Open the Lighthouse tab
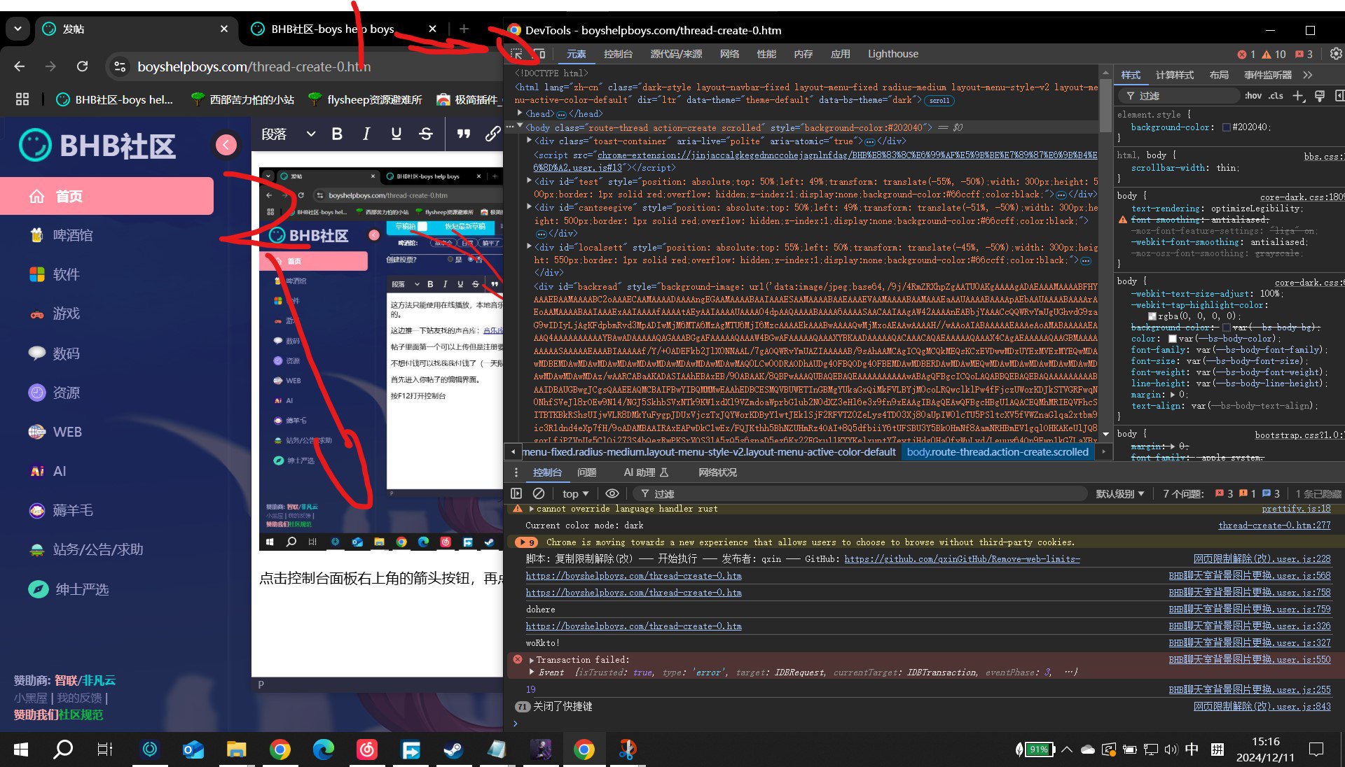The height and width of the screenshot is (767, 1345). (x=892, y=54)
